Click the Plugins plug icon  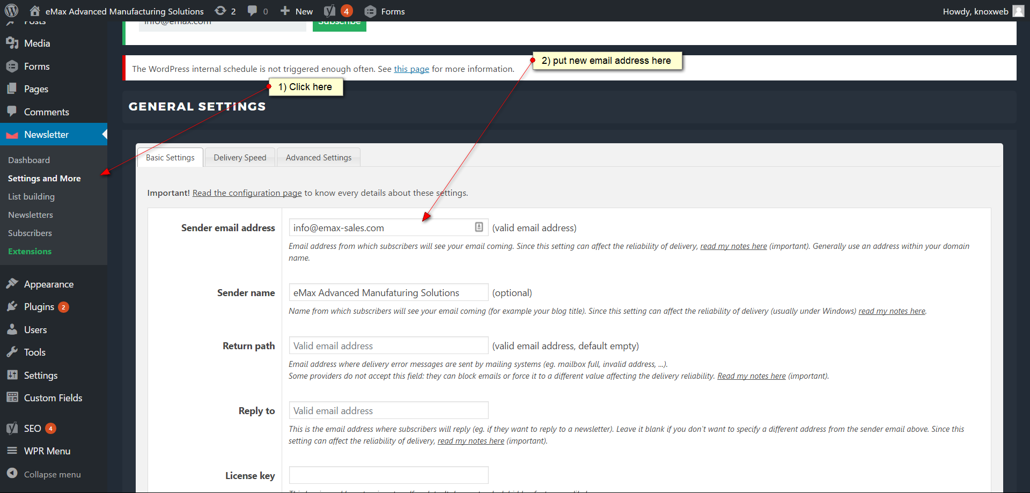click(x=12, y=306)
